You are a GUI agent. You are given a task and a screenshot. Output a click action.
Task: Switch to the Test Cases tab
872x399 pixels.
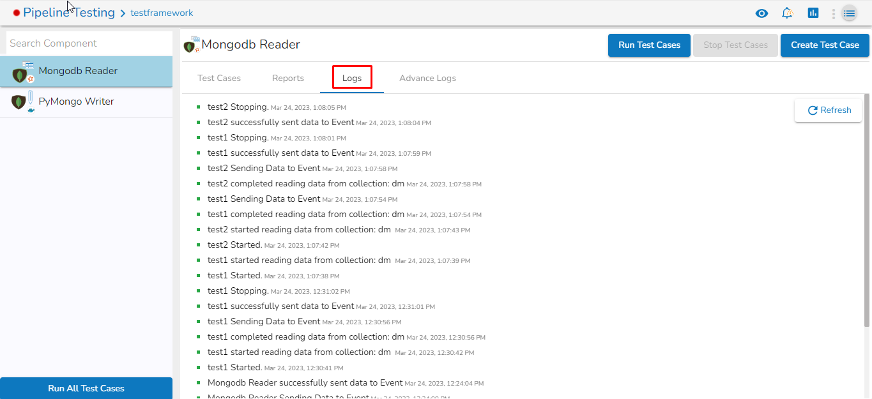(x=219, y=78)
